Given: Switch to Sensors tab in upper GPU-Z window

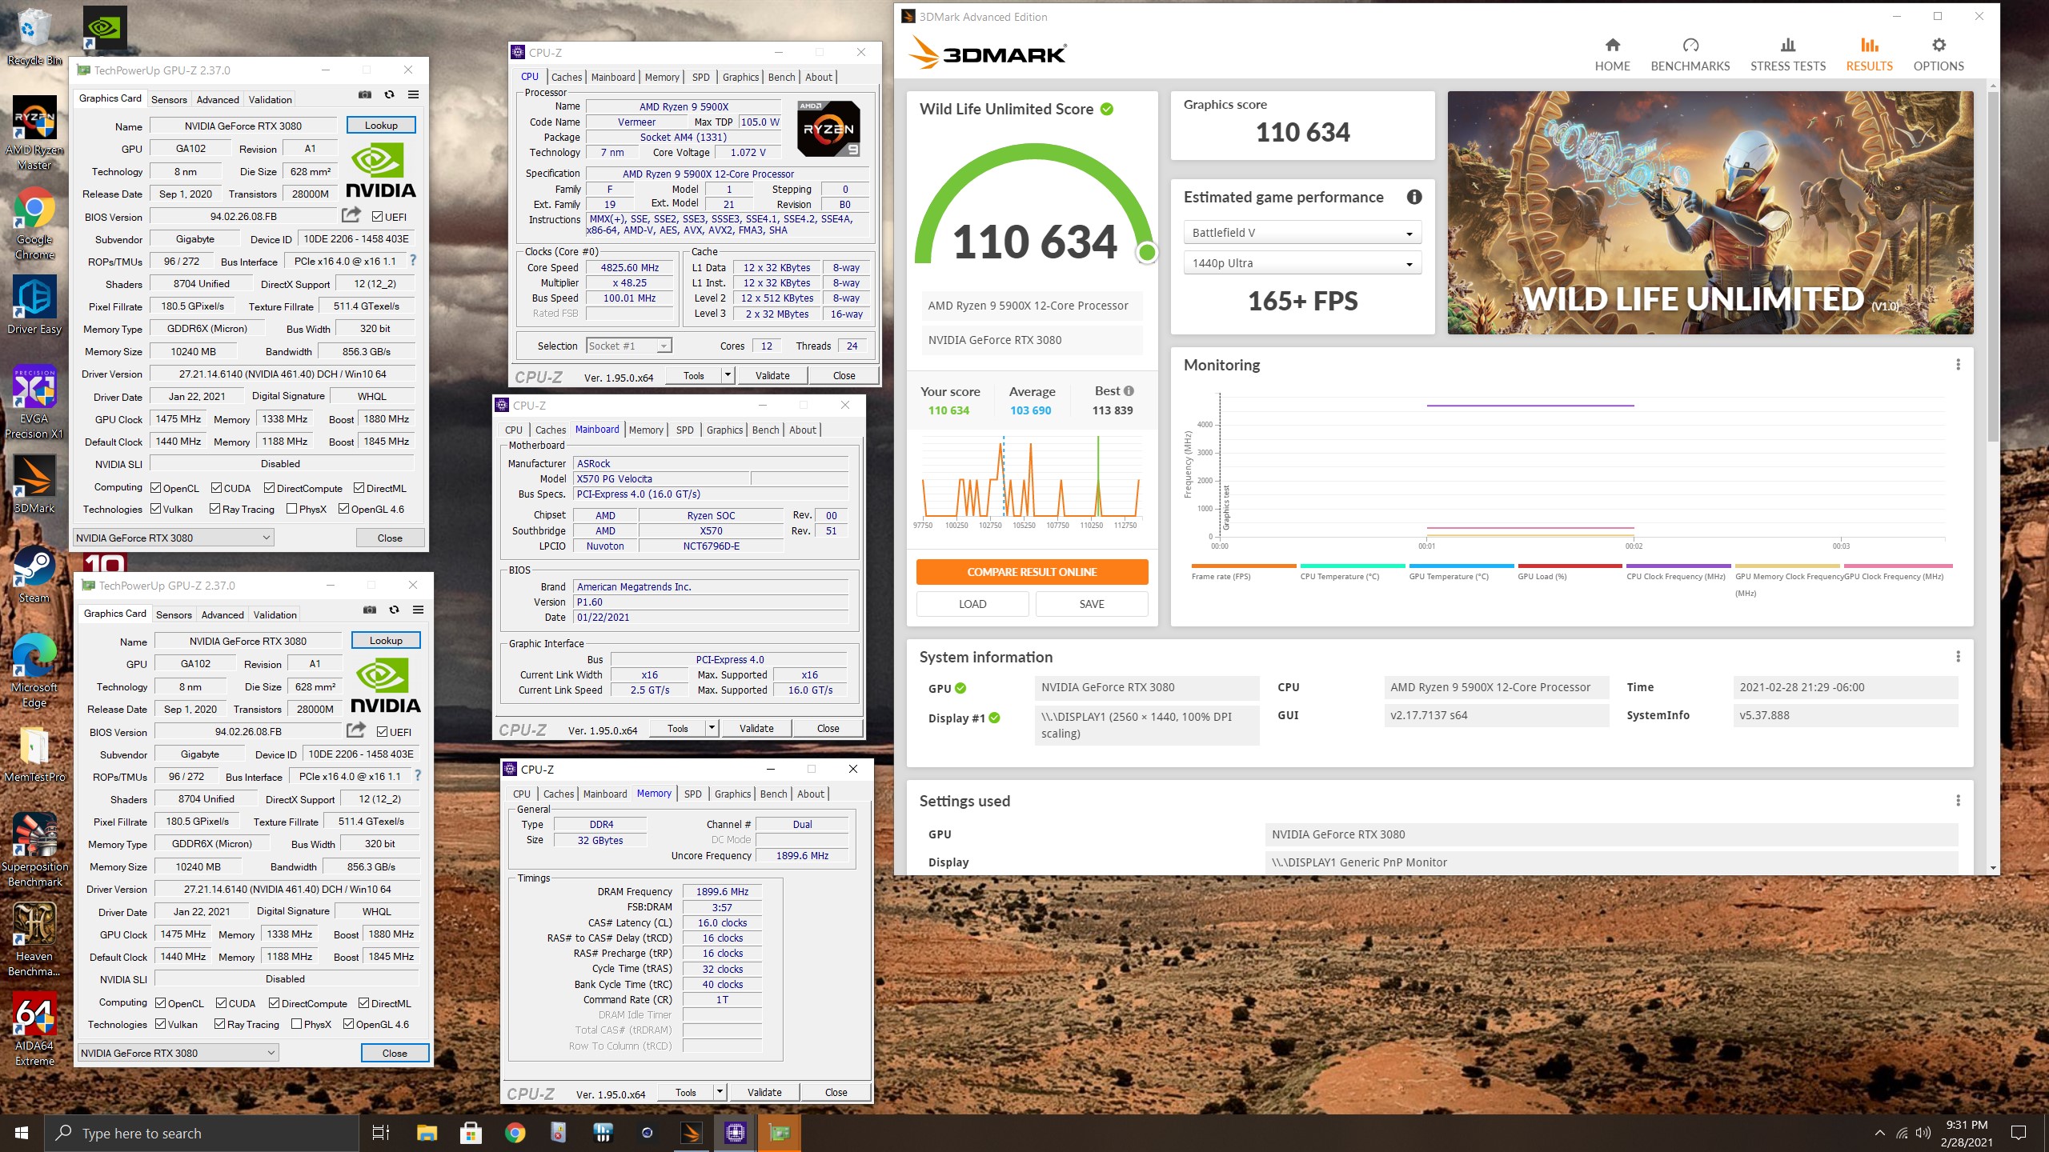Looking at the screenshot, I should [x=169, y=99].
